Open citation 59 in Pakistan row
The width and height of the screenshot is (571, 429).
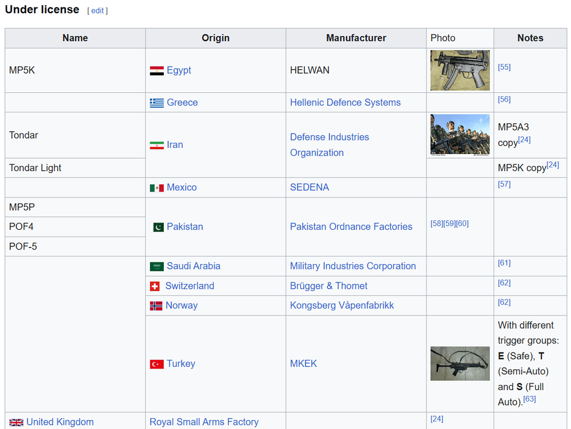pyautogui.click(x=449, y=224)
